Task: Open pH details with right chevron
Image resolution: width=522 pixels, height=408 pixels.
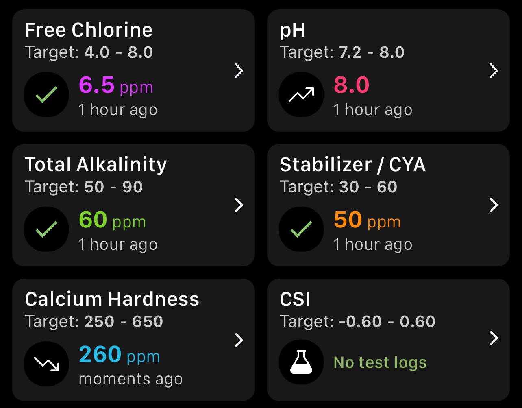Action: 494,71
